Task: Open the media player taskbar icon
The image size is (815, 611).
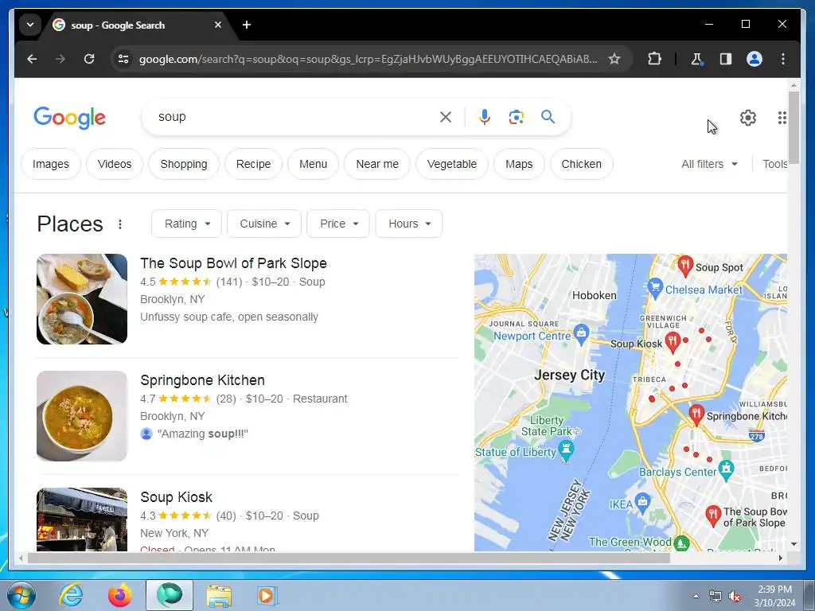Action: tap(267, 595)
